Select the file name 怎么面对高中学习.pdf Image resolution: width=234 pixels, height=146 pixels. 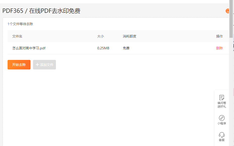pos(29,48)
